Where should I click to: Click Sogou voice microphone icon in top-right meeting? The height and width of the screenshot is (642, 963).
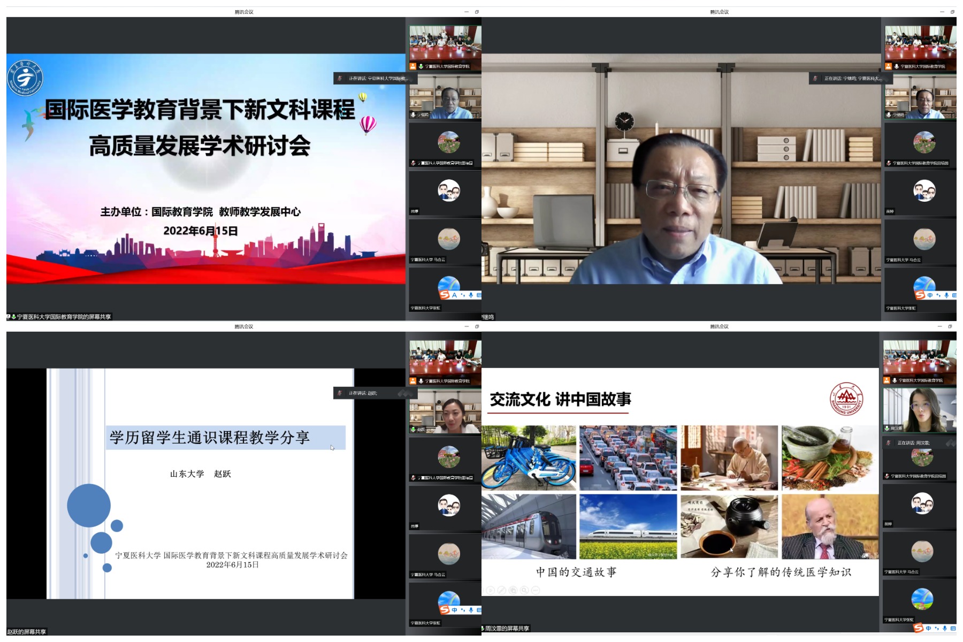click(946, 295)
